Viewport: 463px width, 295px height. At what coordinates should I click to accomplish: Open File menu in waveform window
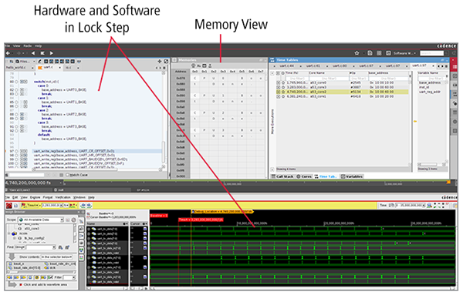[7, 197]
